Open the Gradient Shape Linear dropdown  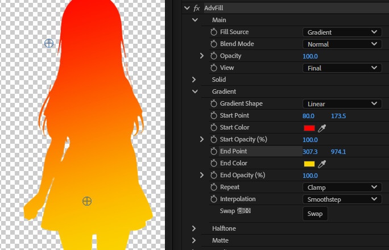point(342,103)
